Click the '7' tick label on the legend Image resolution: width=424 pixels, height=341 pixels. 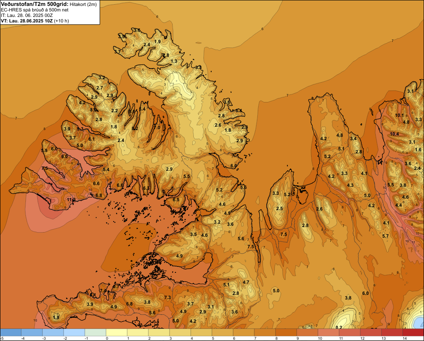point(256,338)
